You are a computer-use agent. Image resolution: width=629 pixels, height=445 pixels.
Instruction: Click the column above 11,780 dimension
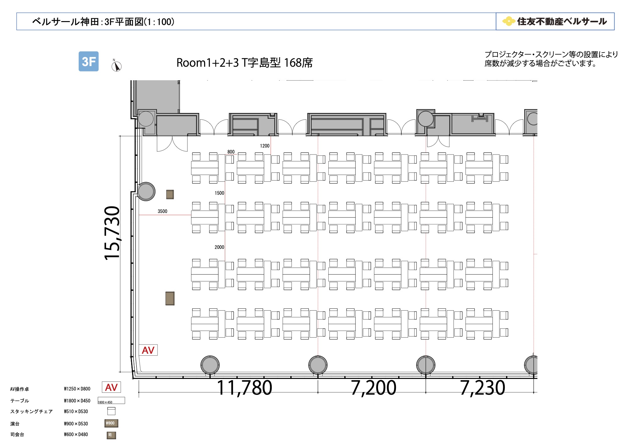[x=210, y=365]
